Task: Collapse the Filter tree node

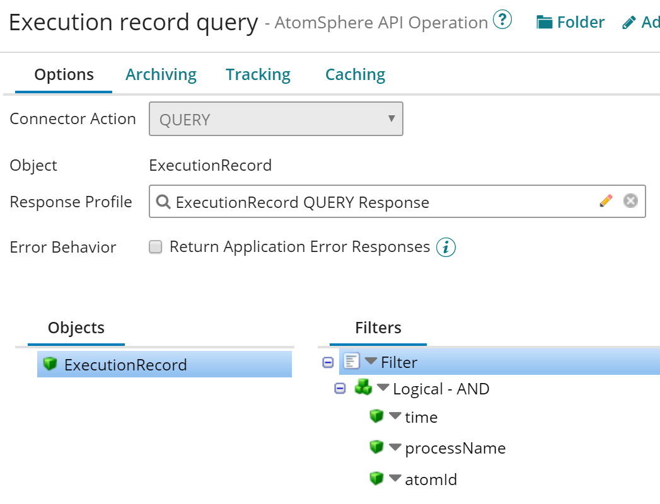Action: point(328,362)
